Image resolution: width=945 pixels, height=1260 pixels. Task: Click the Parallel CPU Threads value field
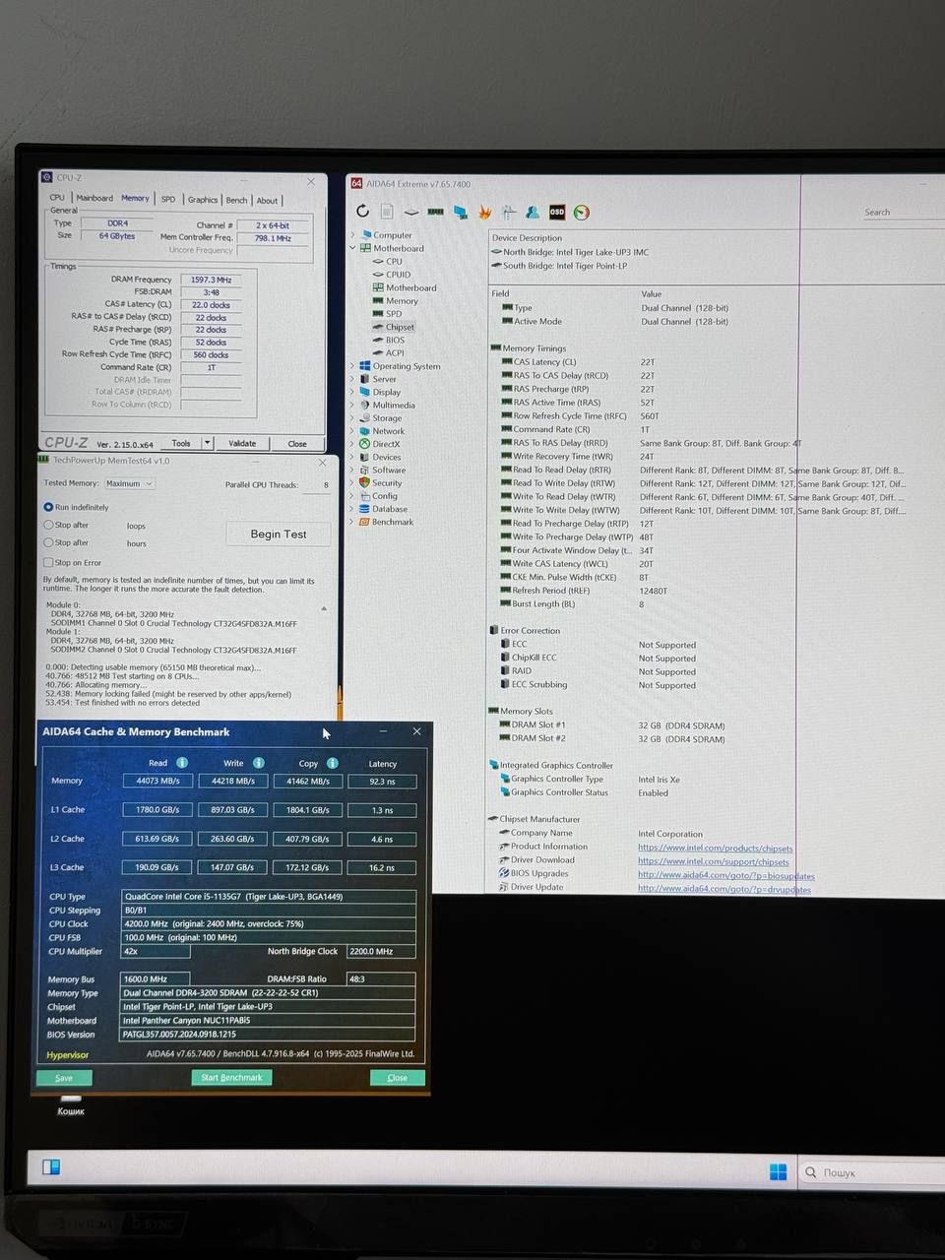tap(316, 484)
